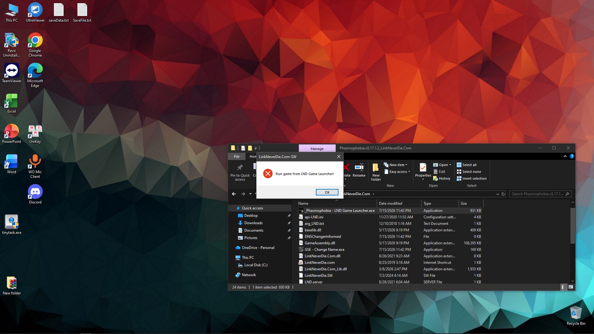Select the Google Chrome desktop icon
The width and height of the screenshot is (594, 334).
coord(35,45)
